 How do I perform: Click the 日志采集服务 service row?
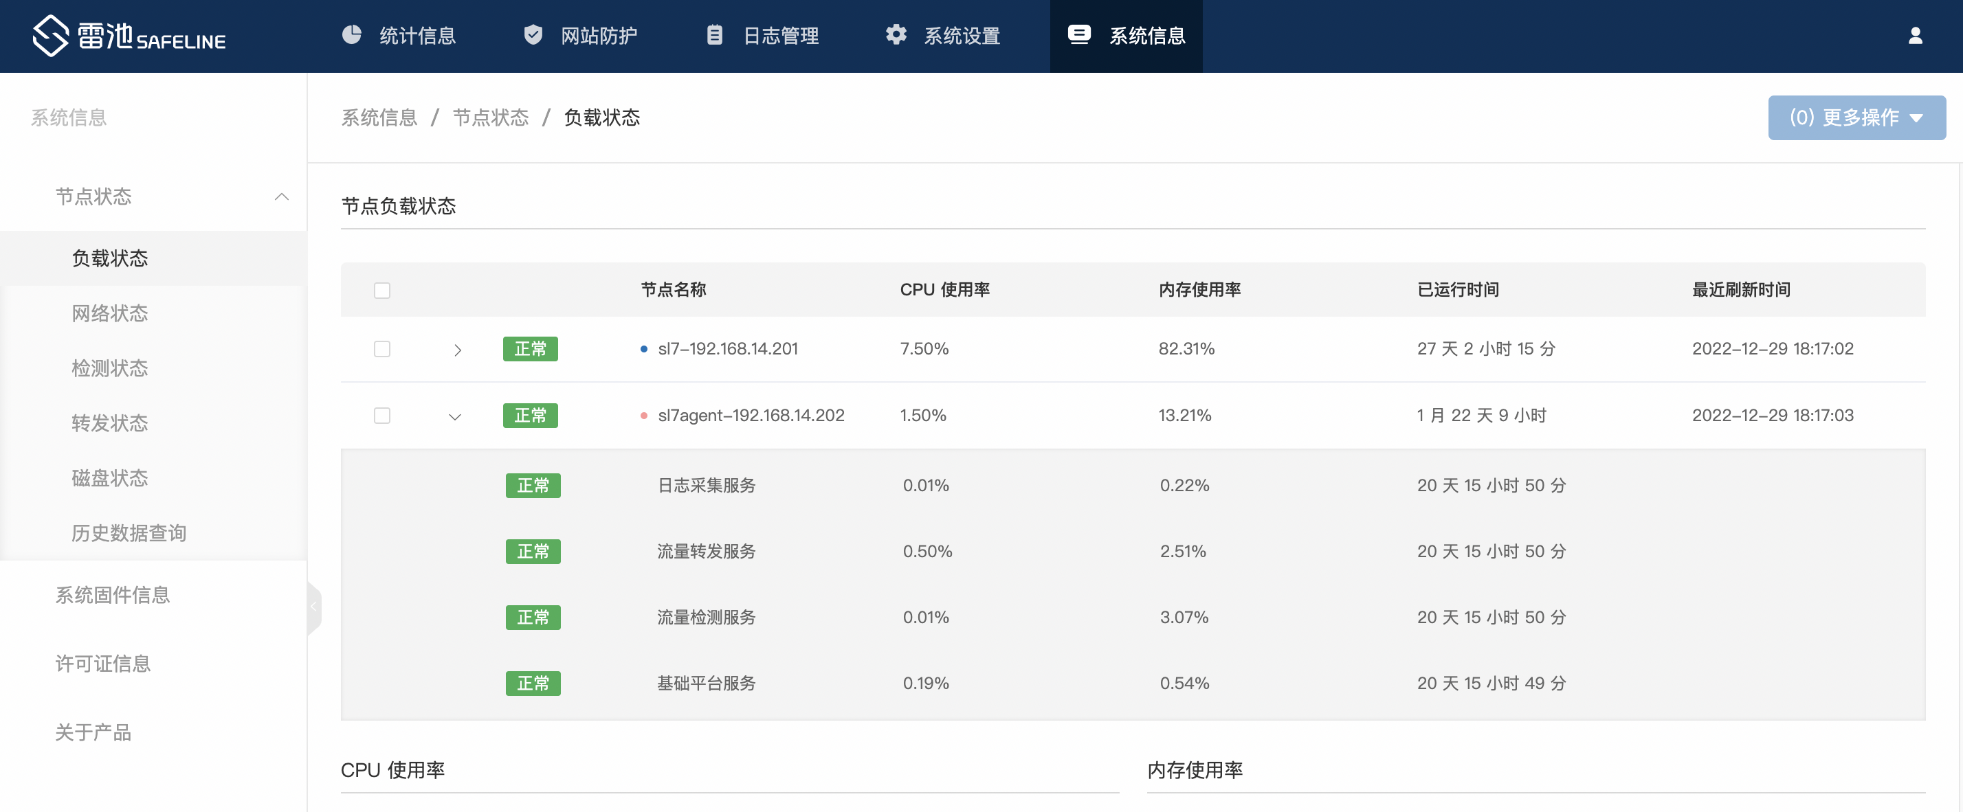pyautogui.click(x=707, y=485)
